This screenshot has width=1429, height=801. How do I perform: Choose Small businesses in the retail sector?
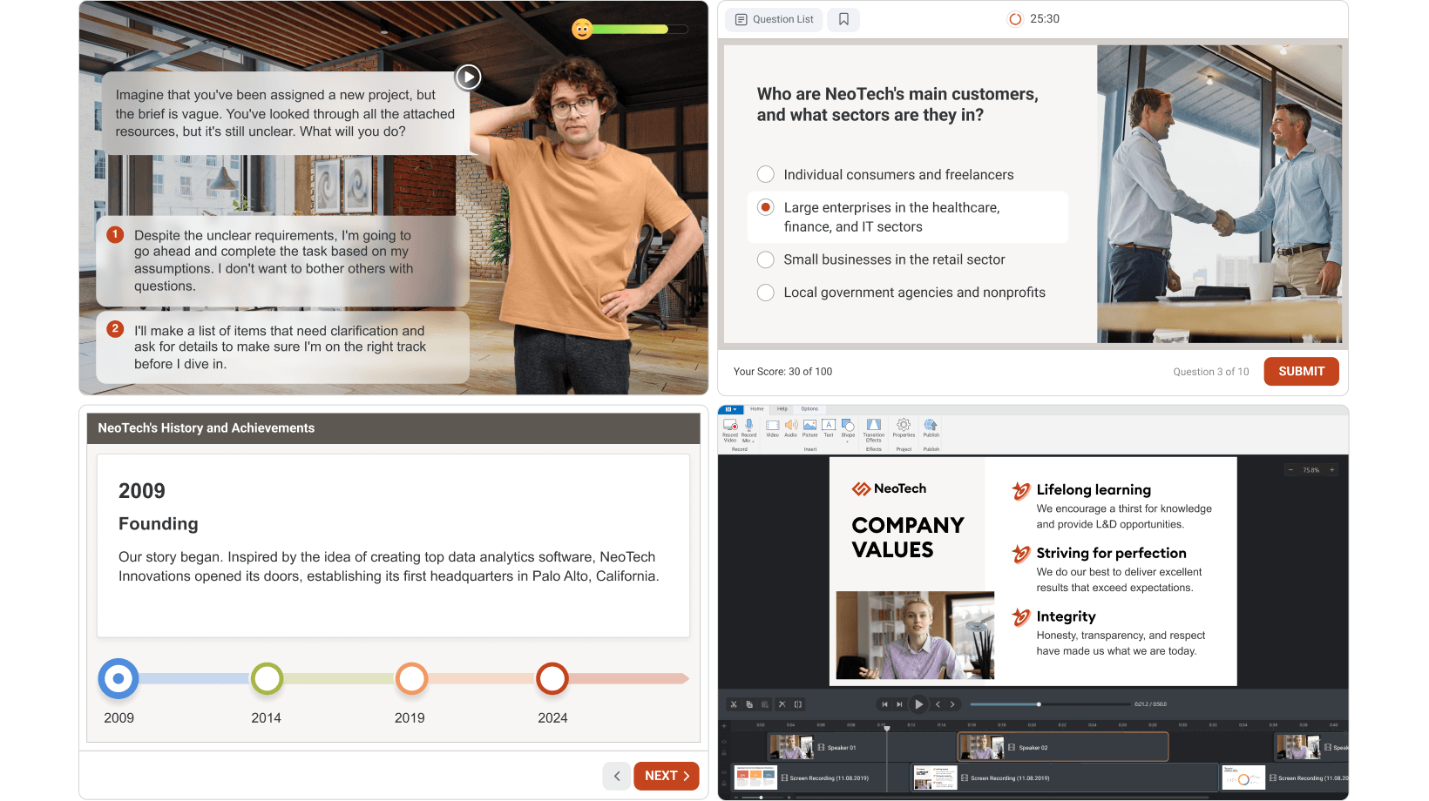click(881, 259)
